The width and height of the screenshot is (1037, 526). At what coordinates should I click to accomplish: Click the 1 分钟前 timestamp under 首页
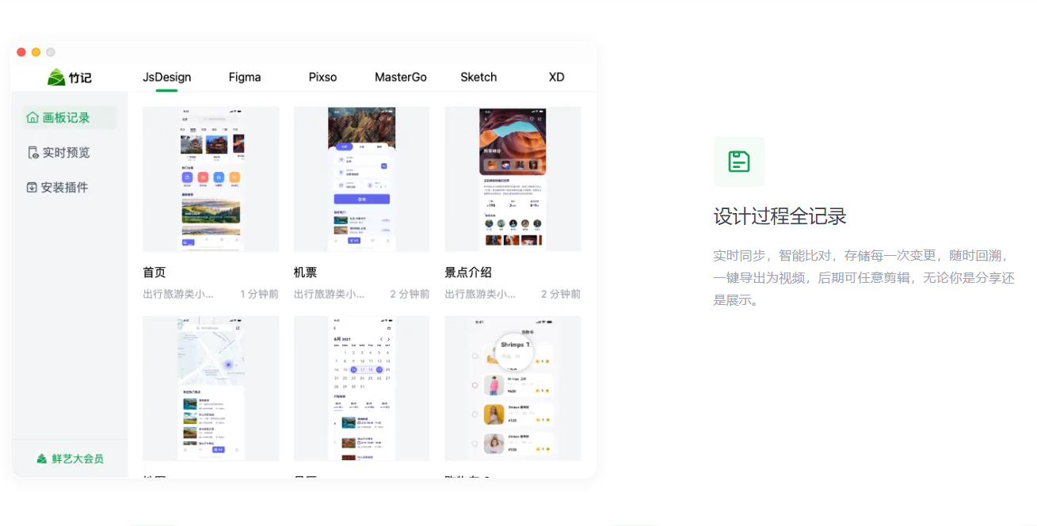coord(259,294)
